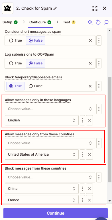Open options for the English entry

click(x=82, y=120)
